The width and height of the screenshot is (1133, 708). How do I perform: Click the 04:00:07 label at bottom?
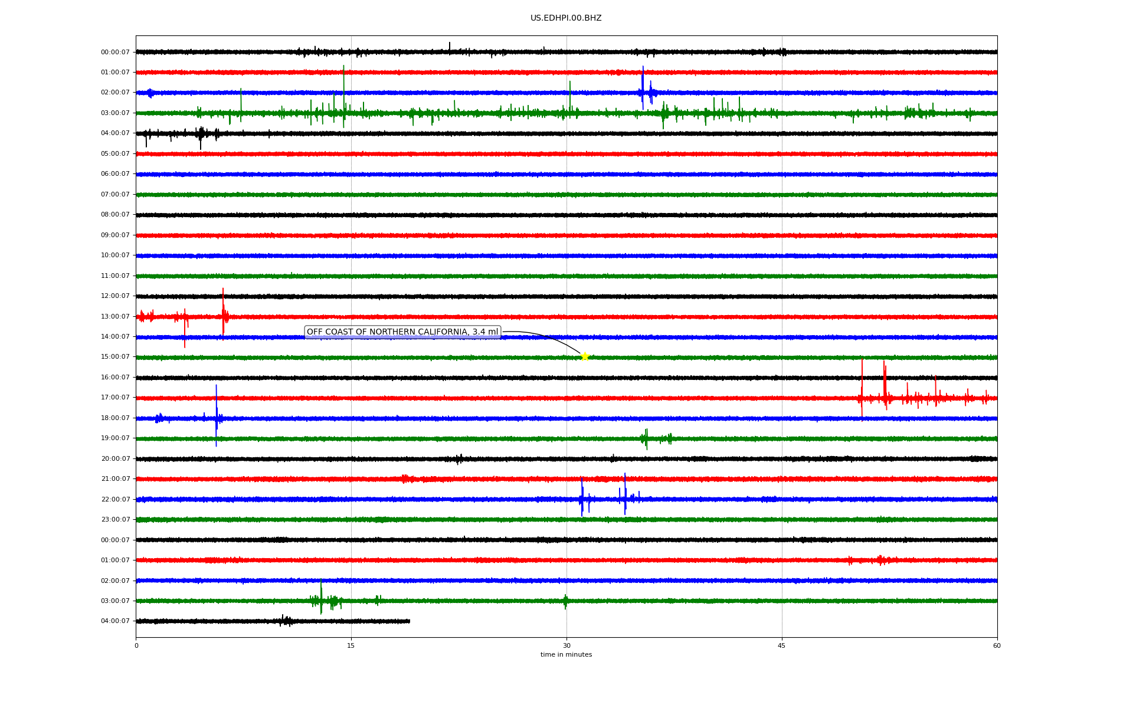[x=115, y=621]
